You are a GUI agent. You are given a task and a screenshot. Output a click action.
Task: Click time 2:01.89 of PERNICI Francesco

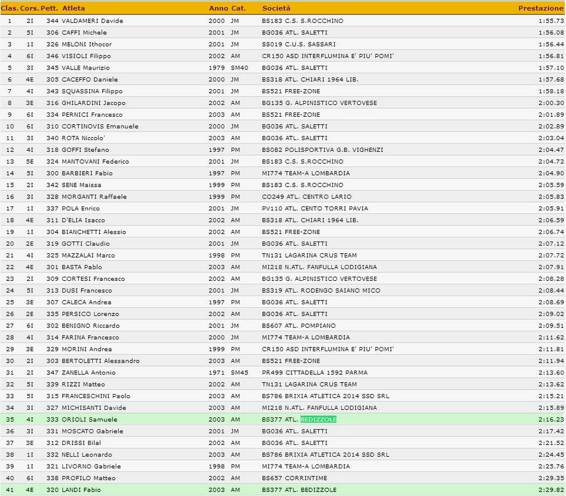[551, 115]
